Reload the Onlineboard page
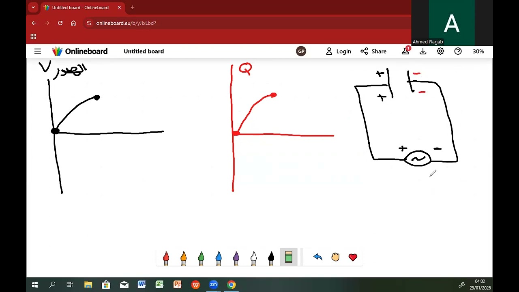This screenshot has width=519, height=292. click(x=60, y=23)
